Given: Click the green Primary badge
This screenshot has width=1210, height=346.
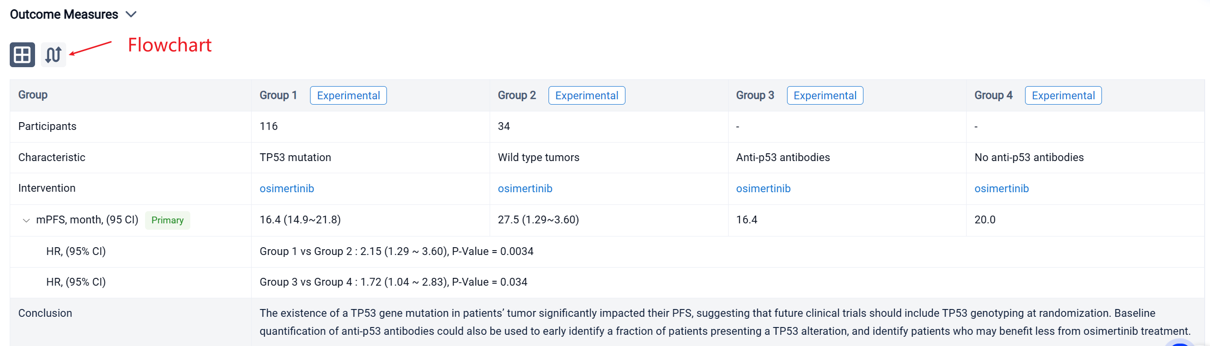Looking at the screenshot, I should 167,220.
